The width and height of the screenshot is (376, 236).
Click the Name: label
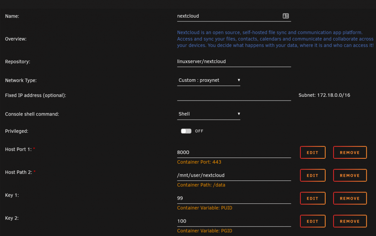(12, 16)
